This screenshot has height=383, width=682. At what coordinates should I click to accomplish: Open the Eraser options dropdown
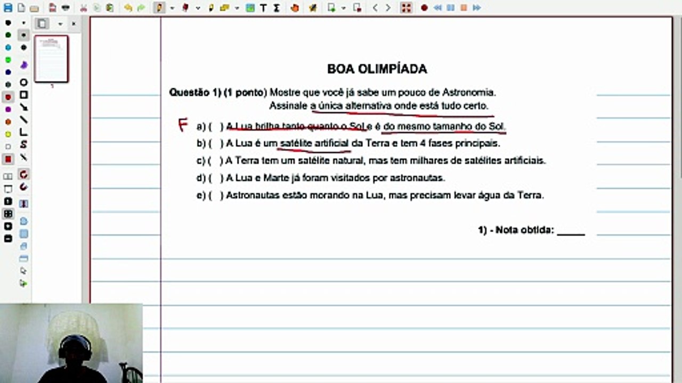[x=198, y=8]
